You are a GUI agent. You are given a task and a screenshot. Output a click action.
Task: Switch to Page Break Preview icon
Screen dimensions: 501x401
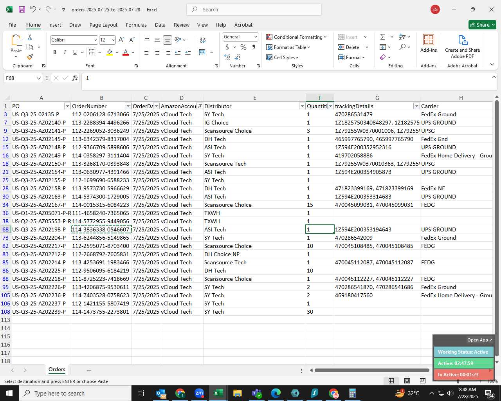422,381
